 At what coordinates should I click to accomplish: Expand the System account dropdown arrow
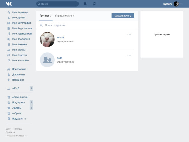pos(181,4)
